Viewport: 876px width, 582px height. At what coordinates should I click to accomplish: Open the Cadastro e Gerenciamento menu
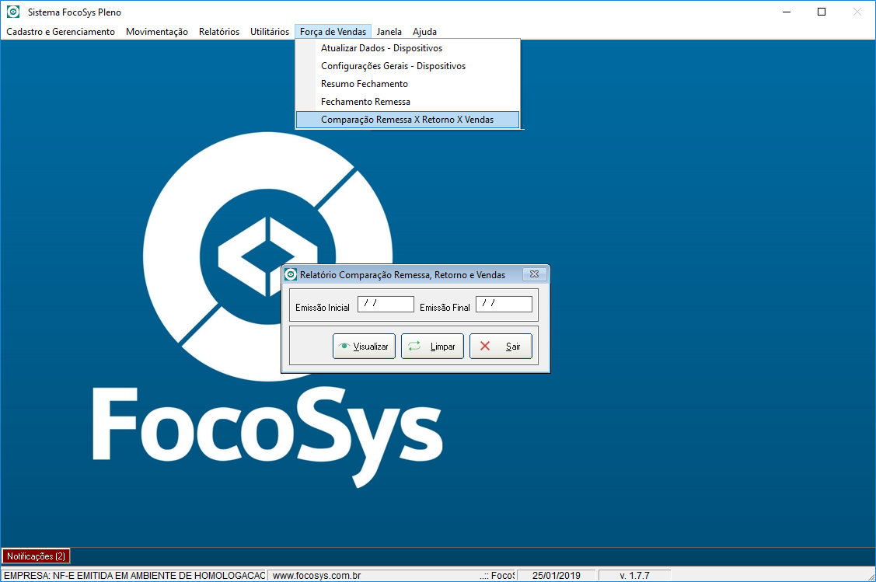pyautogui.click(x=61, y=32)
